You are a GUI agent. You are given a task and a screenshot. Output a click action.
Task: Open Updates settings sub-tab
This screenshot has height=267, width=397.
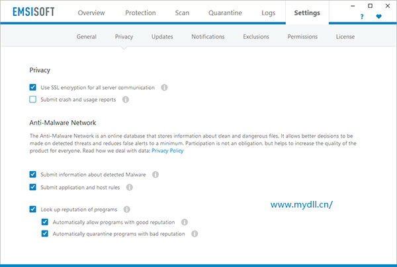[x=162, y=36]
